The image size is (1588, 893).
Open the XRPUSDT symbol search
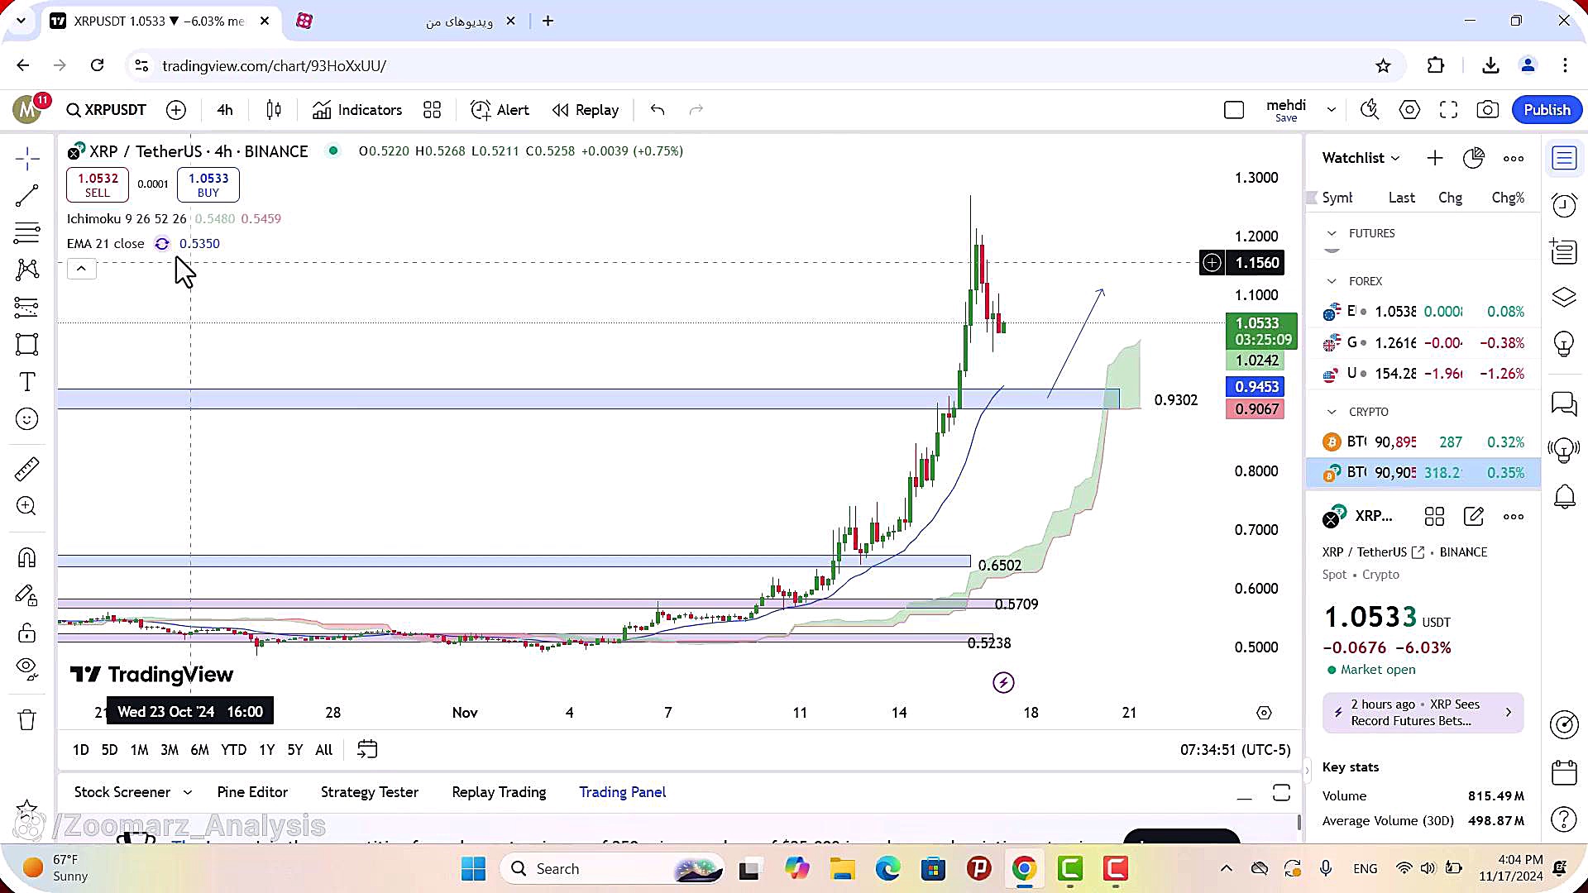107,110
